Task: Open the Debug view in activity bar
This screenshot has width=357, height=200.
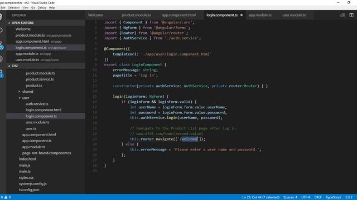Action: [1, 59]
